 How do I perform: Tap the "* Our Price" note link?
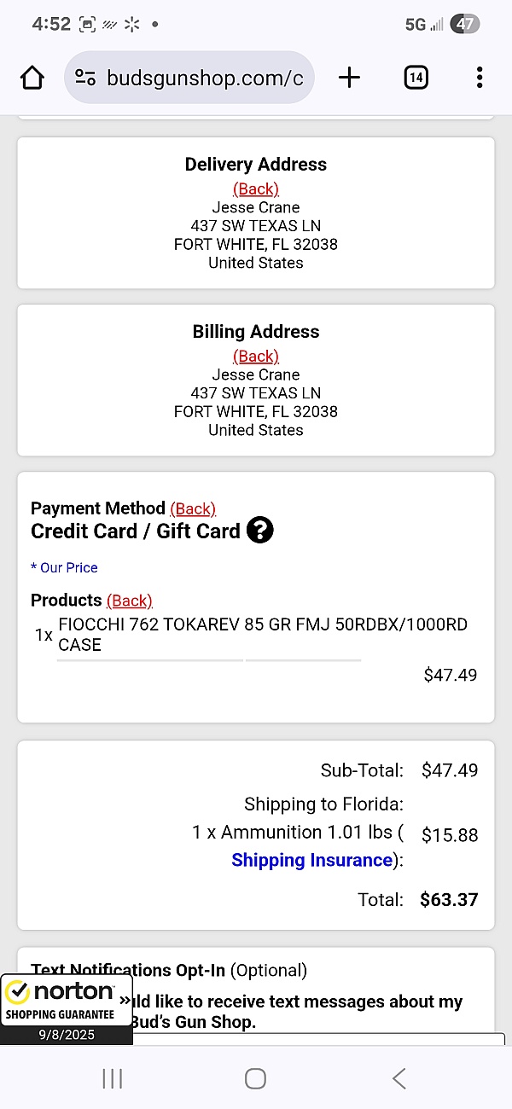(64, 567)
